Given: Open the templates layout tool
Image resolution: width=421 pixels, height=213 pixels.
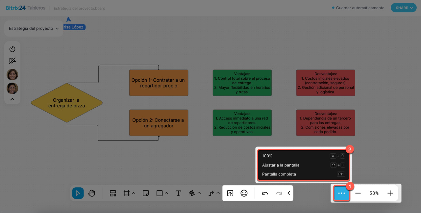Looking at the screenshot, I should click(113, 193).
